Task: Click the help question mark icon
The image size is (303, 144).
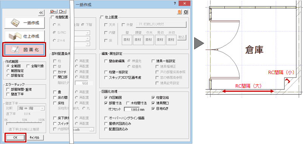Action: pos(175,4)
